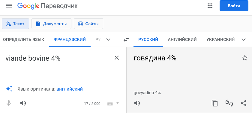Viewport: 252px width, 113px height.
Task: Open the hamburger main menu
Action: (x=9, y=6)
